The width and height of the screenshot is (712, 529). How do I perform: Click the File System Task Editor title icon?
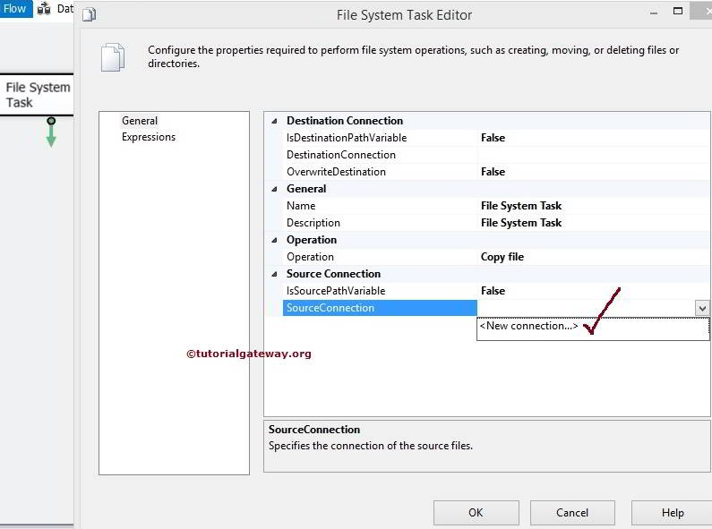[90, 15]
